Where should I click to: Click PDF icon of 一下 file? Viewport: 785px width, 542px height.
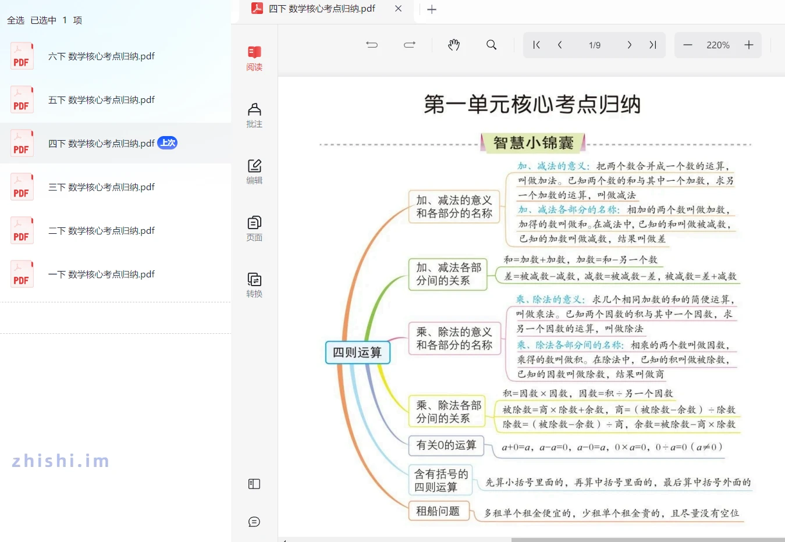pyautogui.click(x=22, y=274)
